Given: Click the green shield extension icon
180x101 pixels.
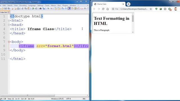Looking at the screenshot, I should click(x=156, y=9).
